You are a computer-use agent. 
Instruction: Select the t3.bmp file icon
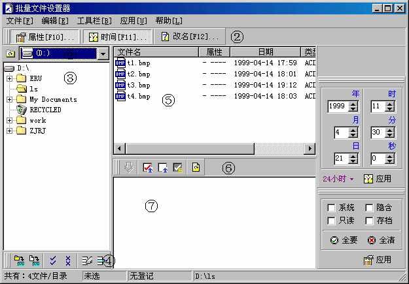[x=120, y=85]
